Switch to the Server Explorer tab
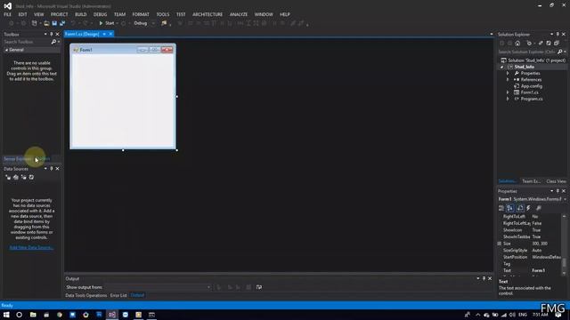570x320 pixels. point(18,159)
